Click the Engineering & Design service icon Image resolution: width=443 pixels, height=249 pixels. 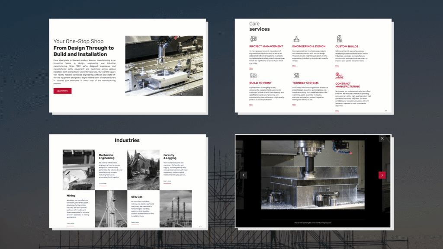tap(296, 38)
